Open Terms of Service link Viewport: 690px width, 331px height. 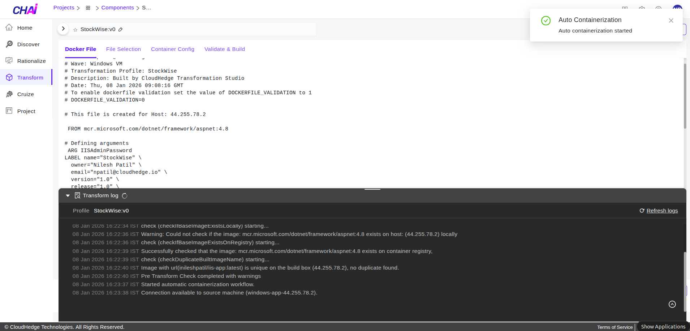point(614,327)
